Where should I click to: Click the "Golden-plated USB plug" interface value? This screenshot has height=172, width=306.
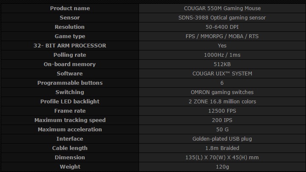222,139
